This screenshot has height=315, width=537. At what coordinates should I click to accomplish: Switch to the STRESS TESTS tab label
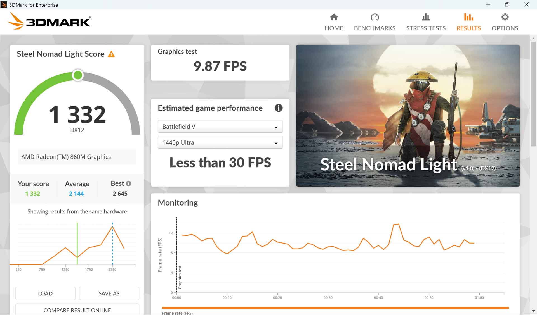click(426, 28)
